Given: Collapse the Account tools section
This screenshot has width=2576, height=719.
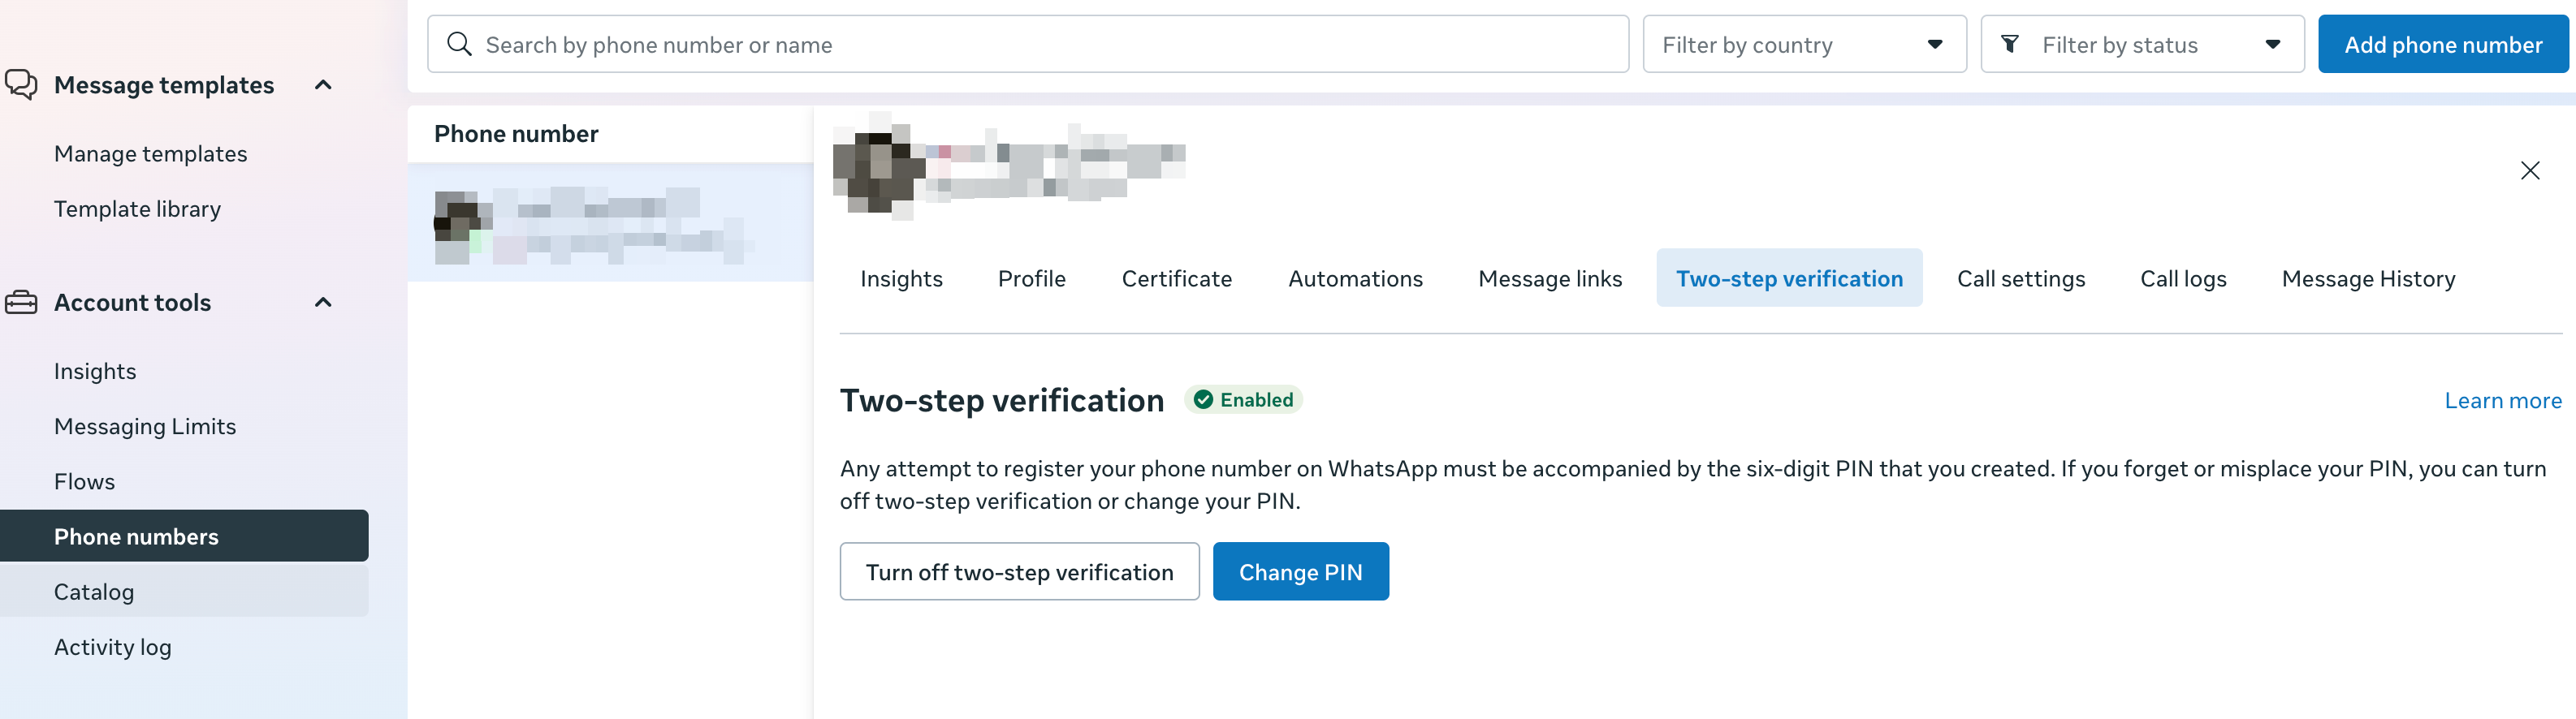Looking at the screenshot, I should tap(322, 302).
